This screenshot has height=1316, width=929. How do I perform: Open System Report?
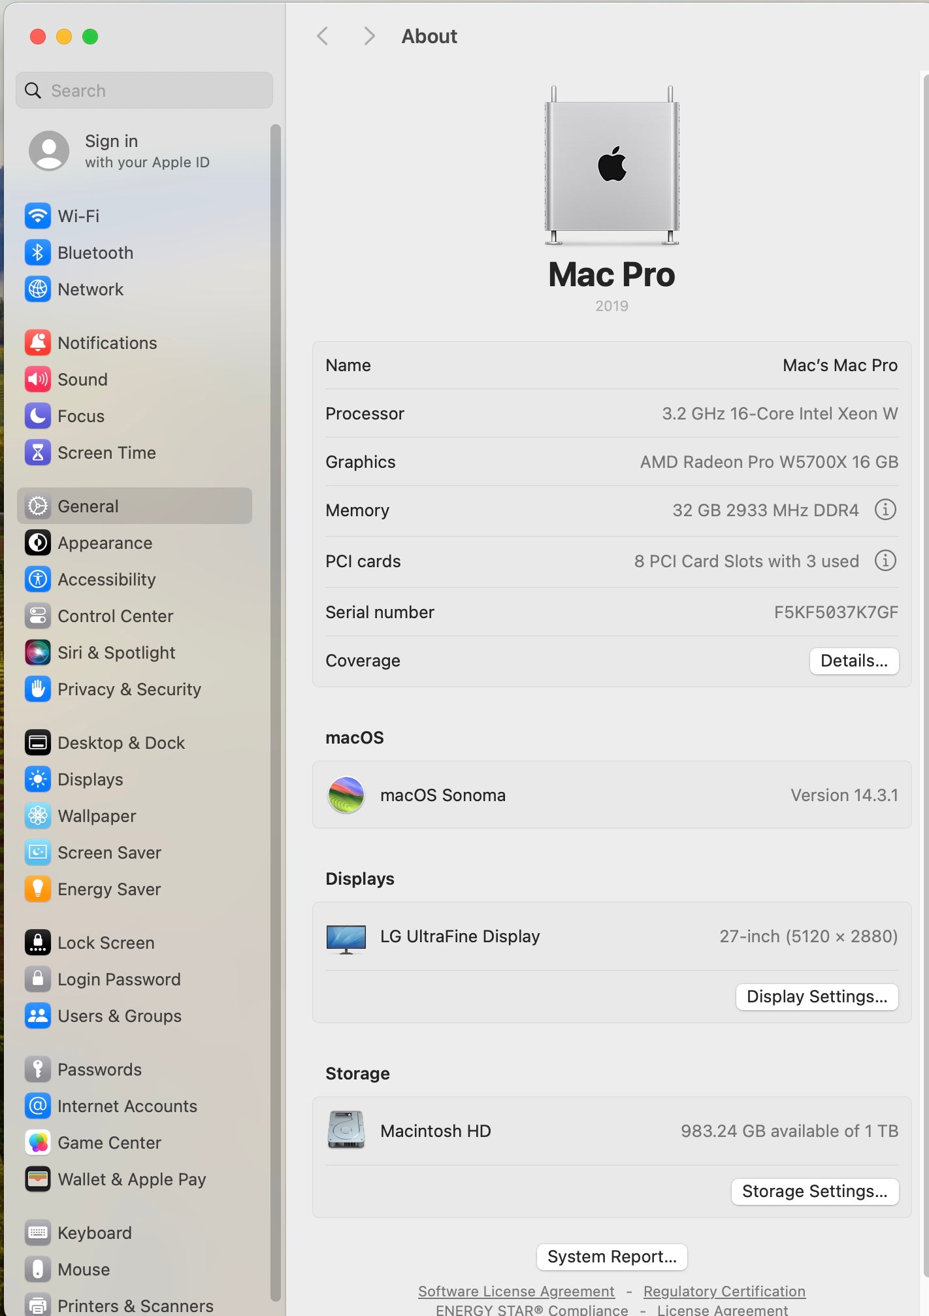coord(611,1257)
